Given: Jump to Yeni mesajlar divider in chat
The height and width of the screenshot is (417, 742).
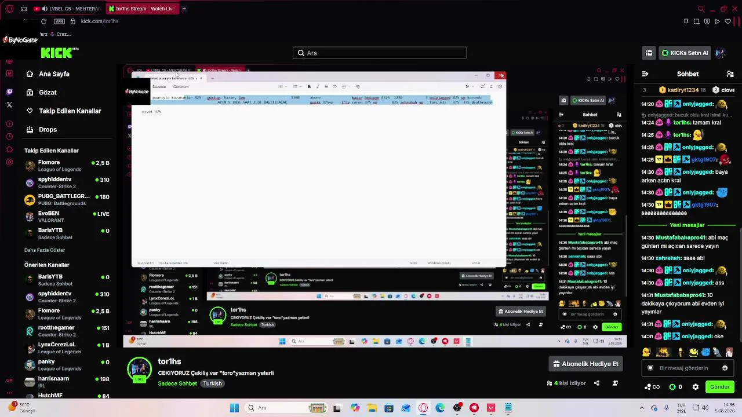Looking at the screenshot, I should click(687, 225).
